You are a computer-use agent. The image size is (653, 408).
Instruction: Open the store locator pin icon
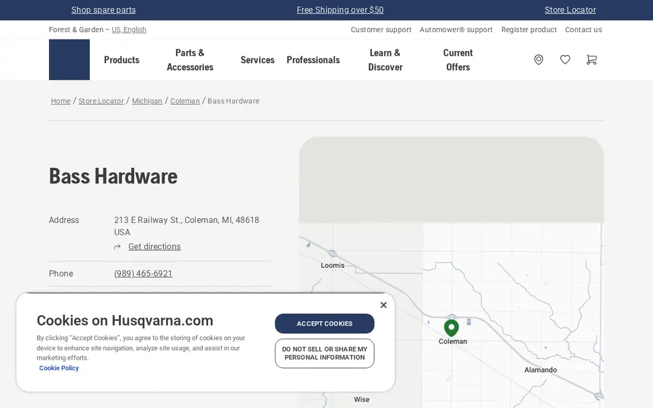(539, 60)
